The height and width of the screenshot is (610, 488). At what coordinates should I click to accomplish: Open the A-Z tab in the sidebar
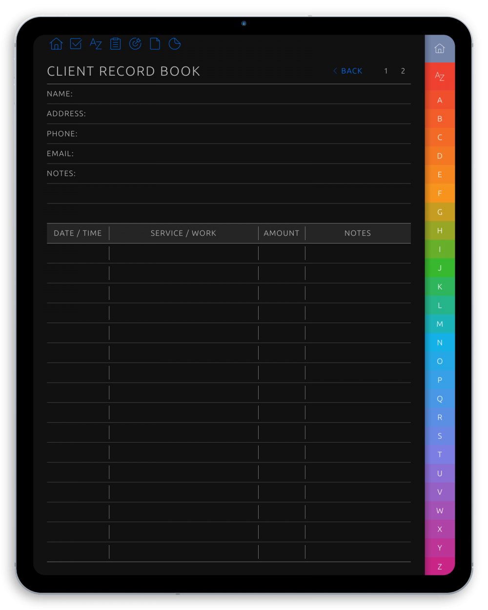440,76
